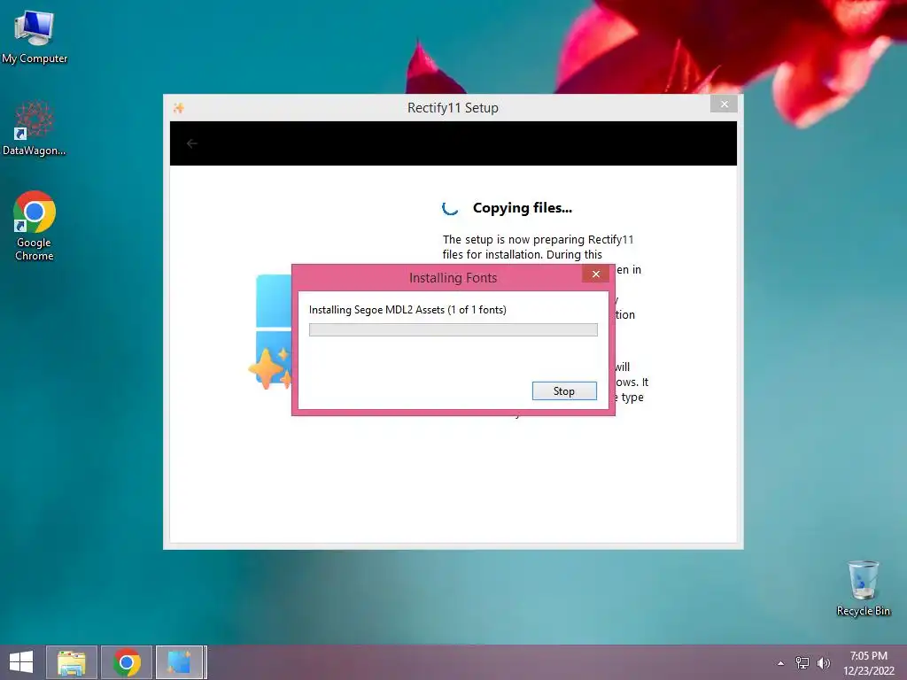This screenshot has height=680, width=907.
Task: Show hidden system tray icons
Action: click(781, 663)
